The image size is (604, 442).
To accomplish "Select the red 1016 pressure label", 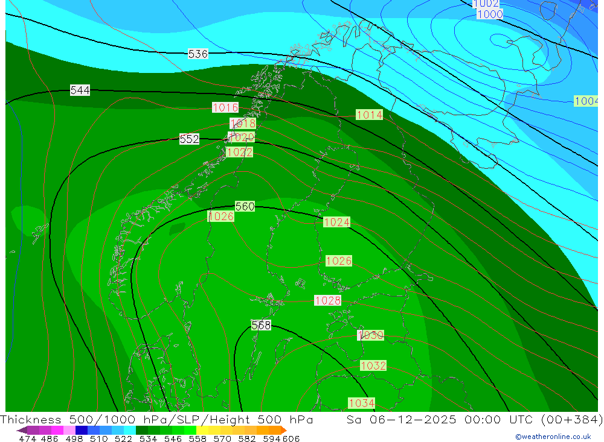I will pyautogui.click(x=225, y=107).
